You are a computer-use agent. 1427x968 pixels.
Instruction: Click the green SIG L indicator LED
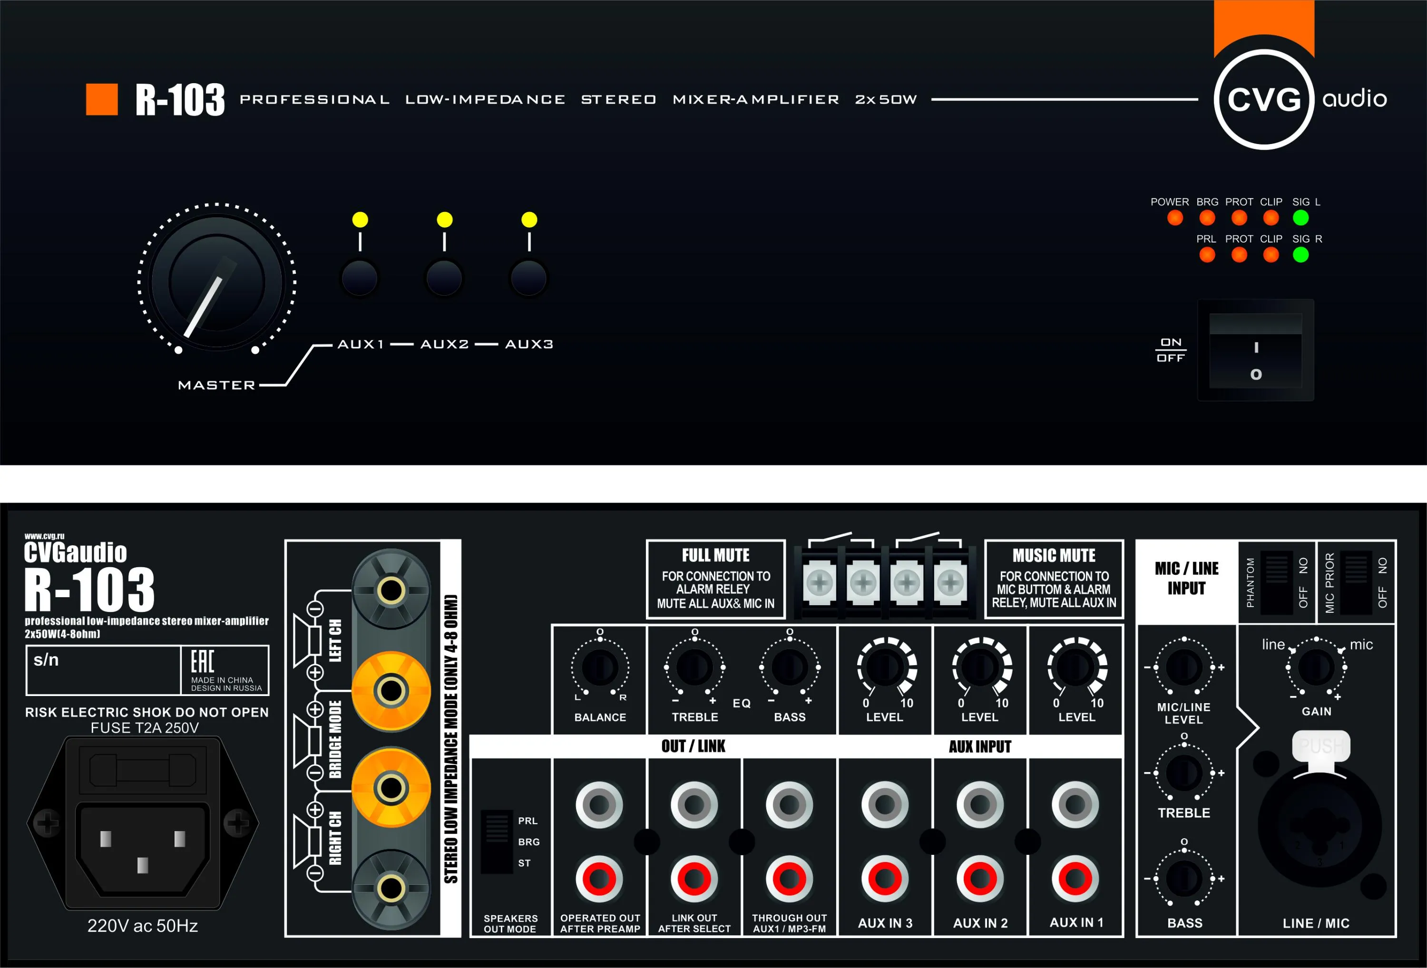tap(1300, 218)
